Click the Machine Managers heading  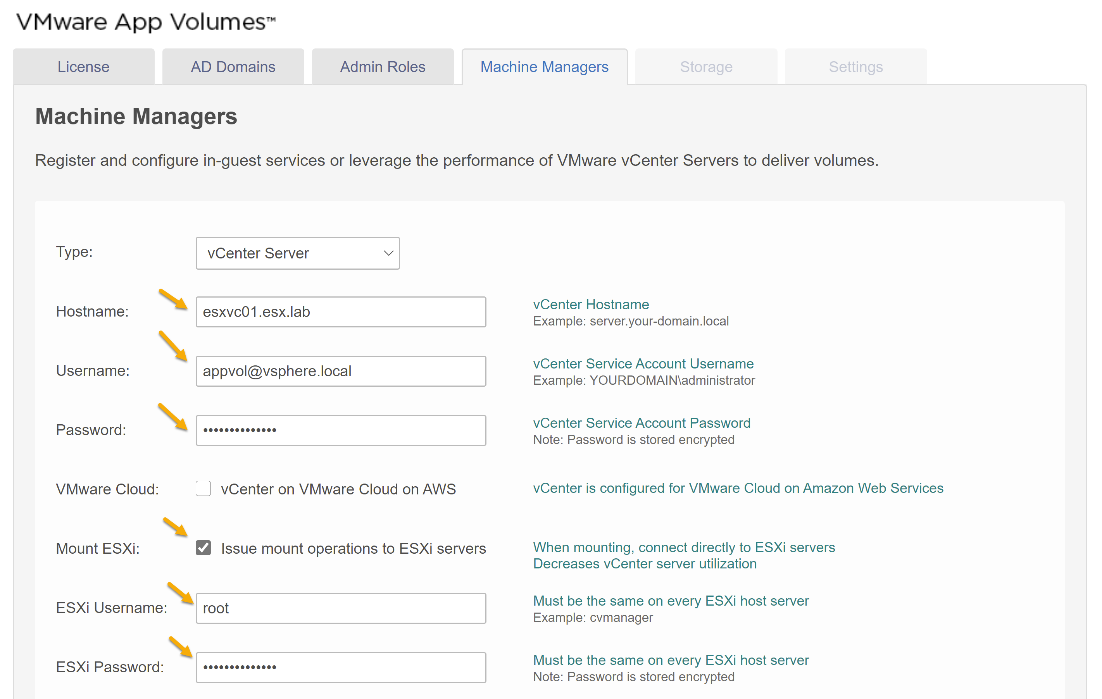[136, 116]
